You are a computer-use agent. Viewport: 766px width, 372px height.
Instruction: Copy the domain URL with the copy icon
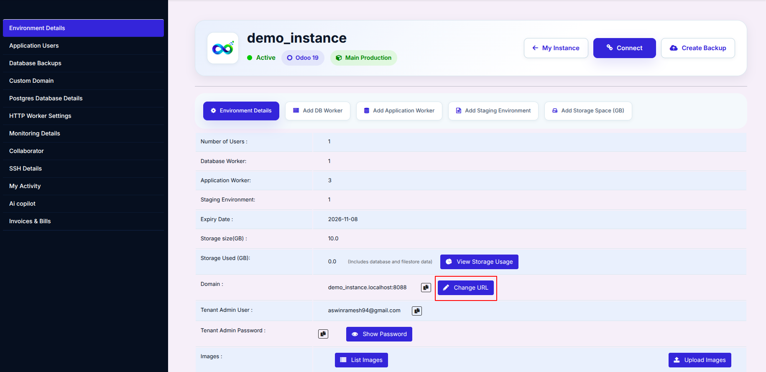pos(426,288)
